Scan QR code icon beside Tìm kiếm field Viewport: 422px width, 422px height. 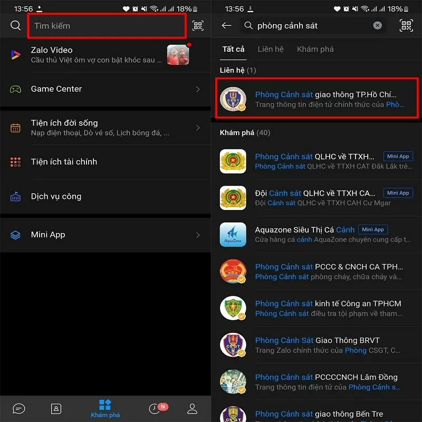[x=198, y=26]
